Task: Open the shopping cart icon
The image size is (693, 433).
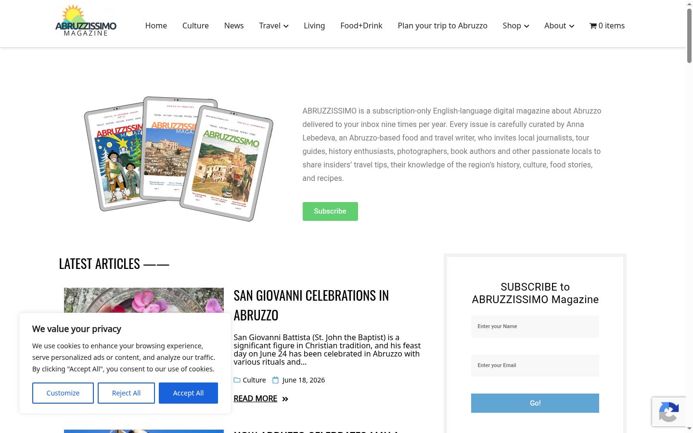Action: click(x=593, y=26)
